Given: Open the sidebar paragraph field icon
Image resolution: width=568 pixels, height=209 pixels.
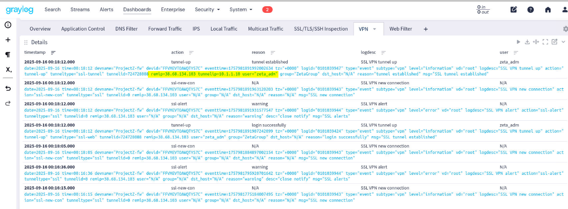Looking at the screenshot, I should [8, 55].
